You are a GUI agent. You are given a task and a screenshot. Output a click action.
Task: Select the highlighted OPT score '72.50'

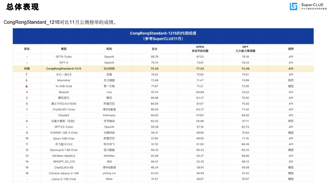click(x=245, y=68)
